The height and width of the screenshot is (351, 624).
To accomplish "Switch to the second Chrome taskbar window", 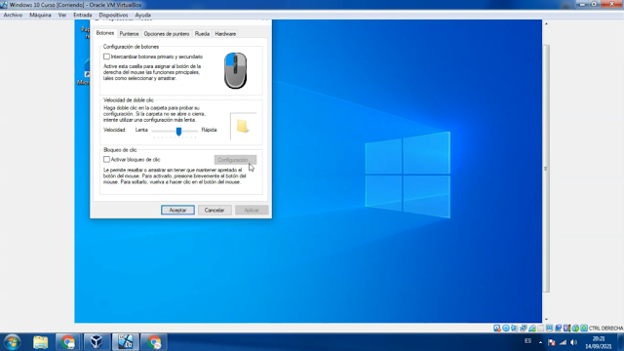I will point(154,342).
